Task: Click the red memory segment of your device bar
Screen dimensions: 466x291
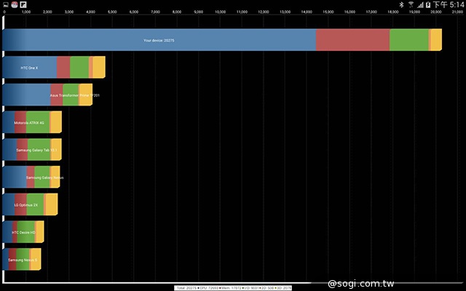Action: click(352, 40)
